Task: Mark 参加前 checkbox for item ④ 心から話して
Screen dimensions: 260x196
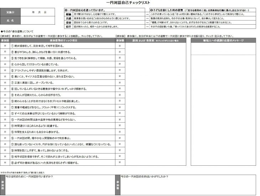Action: click(5, 64)
